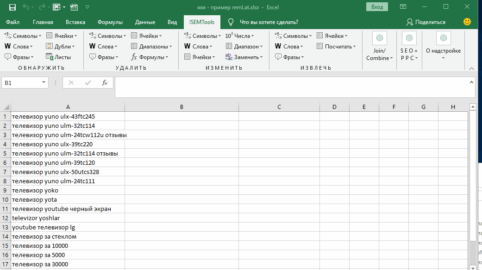
Task: Open Дубли in the Обнаружить group
Action: pos(60,47)
